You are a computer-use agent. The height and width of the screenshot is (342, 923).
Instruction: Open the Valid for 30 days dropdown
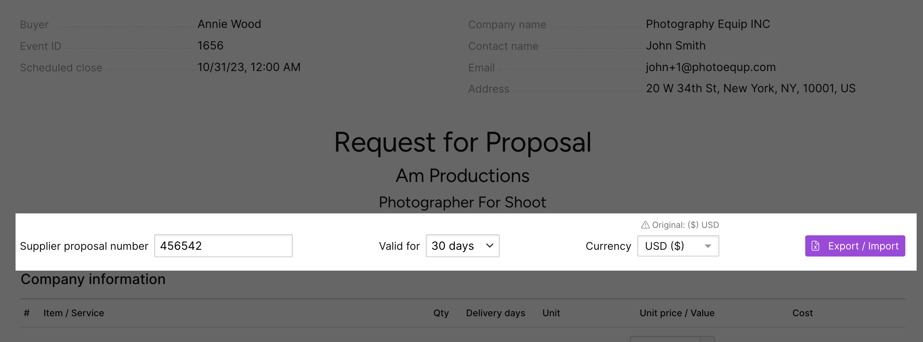point(462,246)
